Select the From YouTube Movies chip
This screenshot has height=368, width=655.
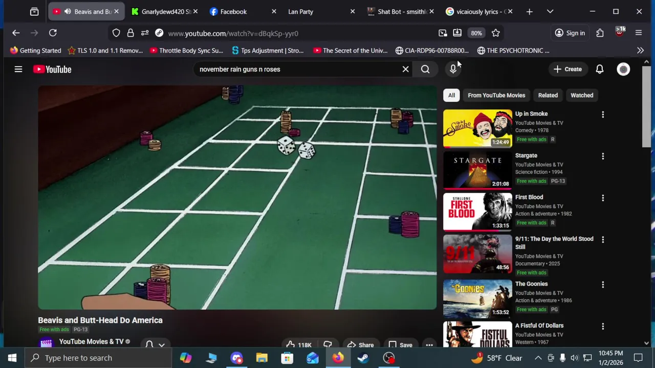(496, 95)
